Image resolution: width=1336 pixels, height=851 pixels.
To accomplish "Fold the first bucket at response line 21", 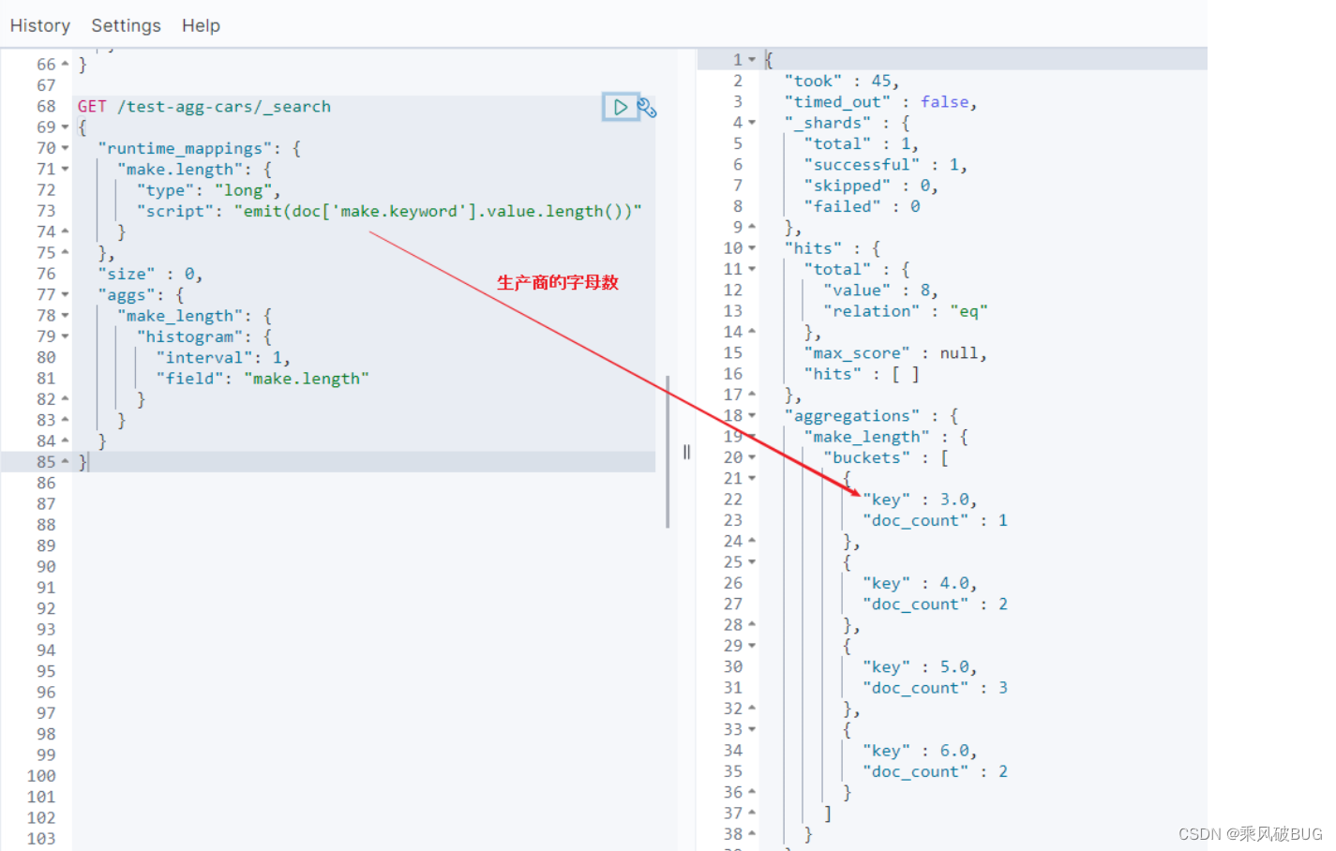I will coord(752,478).
